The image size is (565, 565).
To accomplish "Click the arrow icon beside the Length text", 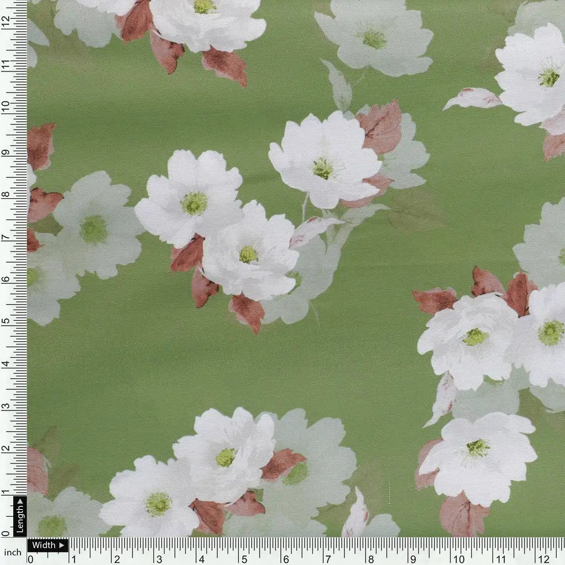I will (x=20, y=502).
